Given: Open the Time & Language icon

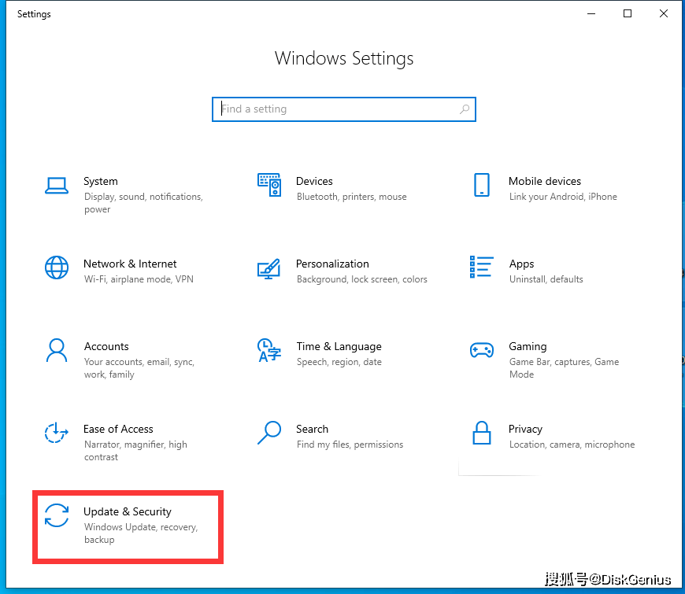Looking at the screenshot, I should click(269, 350).
